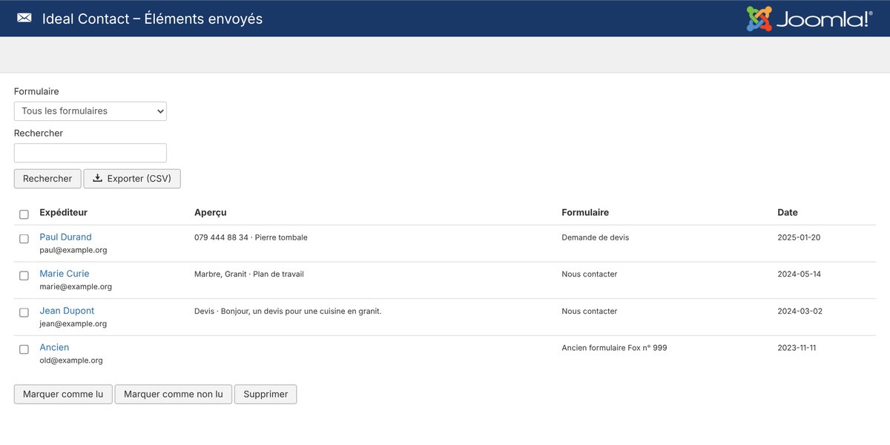This screenshot has width=890, height=445.
Task: Click "Ancien formulaire Fox n° 999"
Action: click(614, 348)
